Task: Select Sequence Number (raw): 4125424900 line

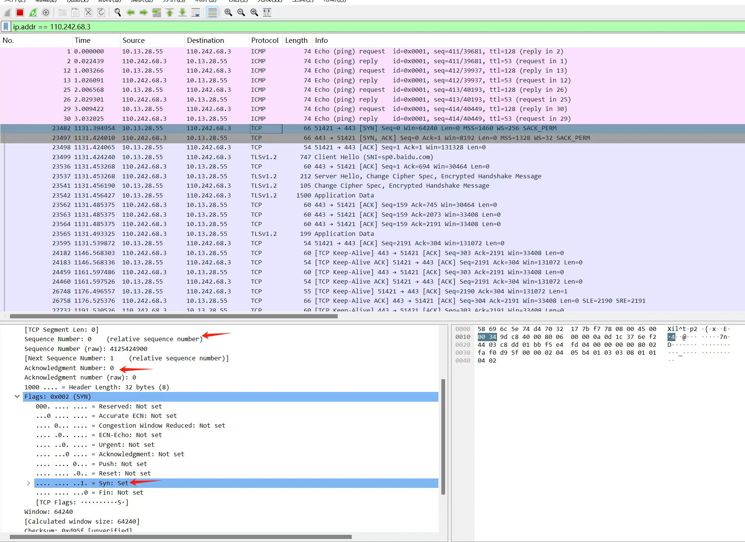Action: coord(86,349)
